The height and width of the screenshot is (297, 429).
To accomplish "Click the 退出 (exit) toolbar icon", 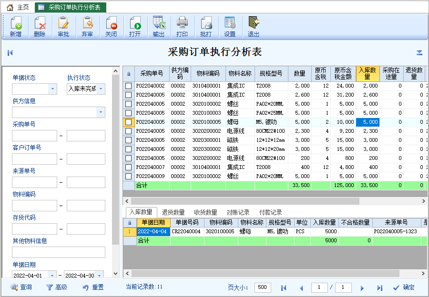I will coord(254,27).
